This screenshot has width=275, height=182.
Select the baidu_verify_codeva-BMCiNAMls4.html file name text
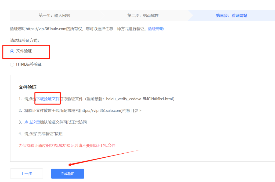click(140, 98)
